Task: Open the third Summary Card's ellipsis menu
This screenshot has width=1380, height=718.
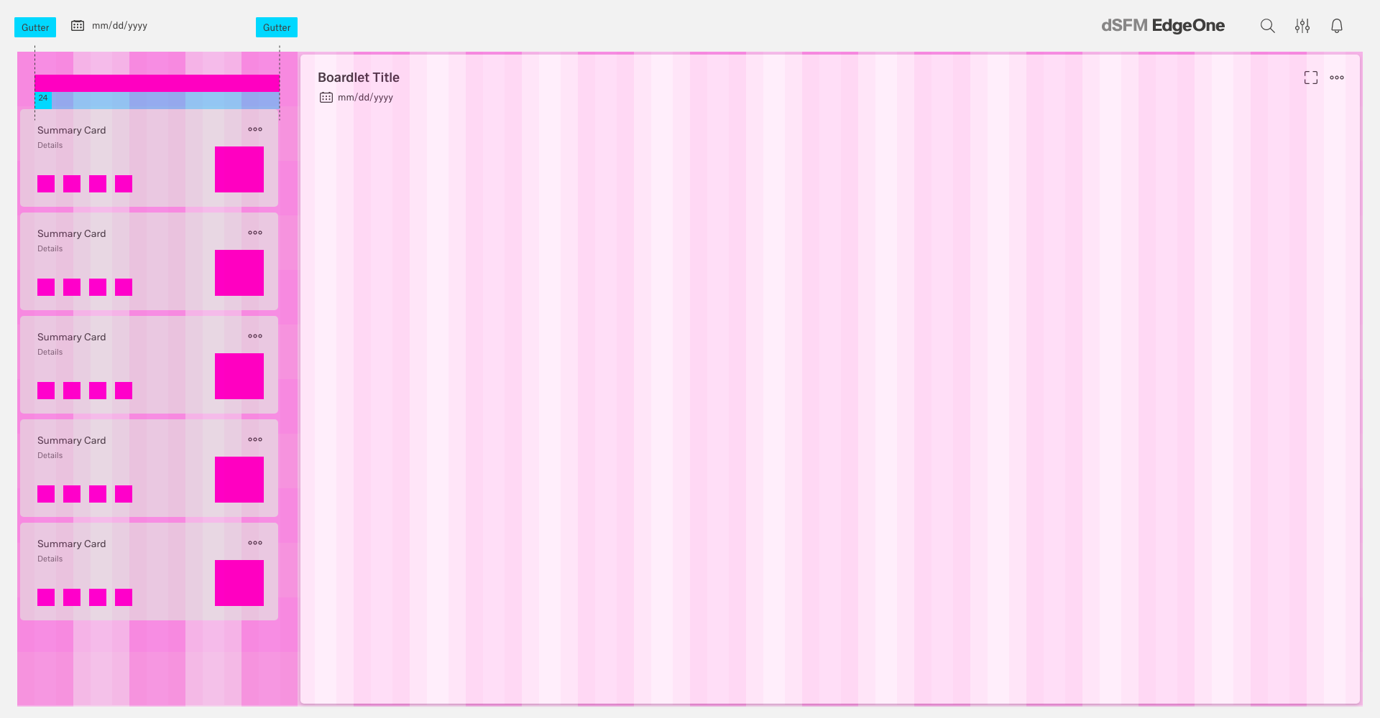Action: coord(255,336)
